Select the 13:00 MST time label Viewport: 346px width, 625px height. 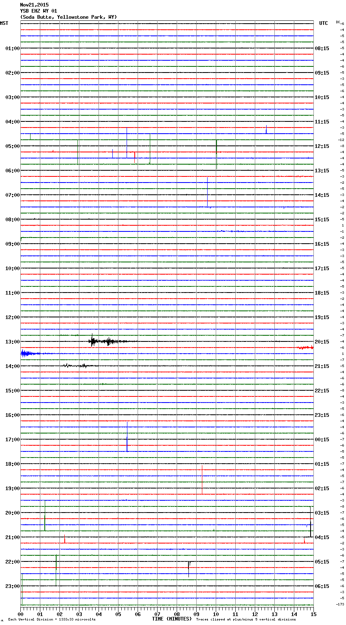tap(13, 342)
